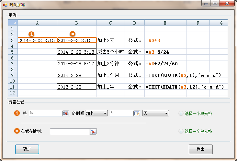The width and height of the screenshot is (237, 161).
Task: Click the 退出 button
Action: coord(201,149)
